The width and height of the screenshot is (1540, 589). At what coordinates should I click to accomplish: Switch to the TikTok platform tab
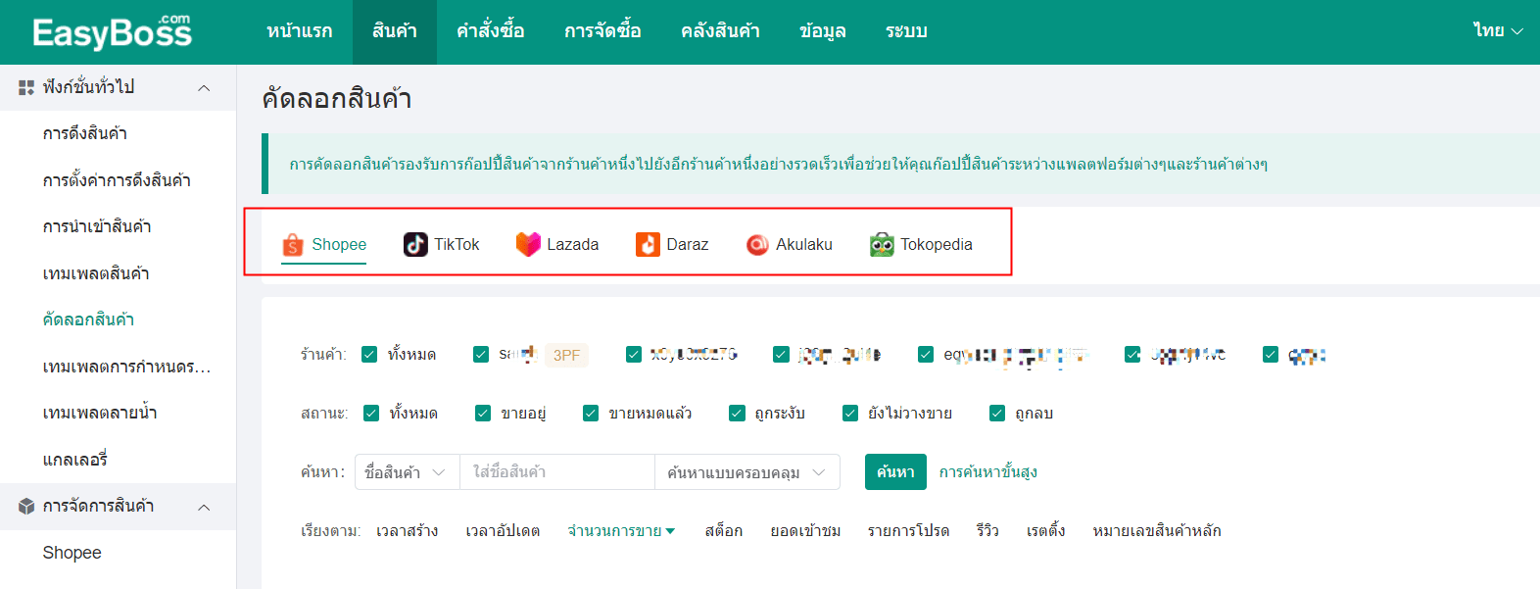(x=442, y=244)
